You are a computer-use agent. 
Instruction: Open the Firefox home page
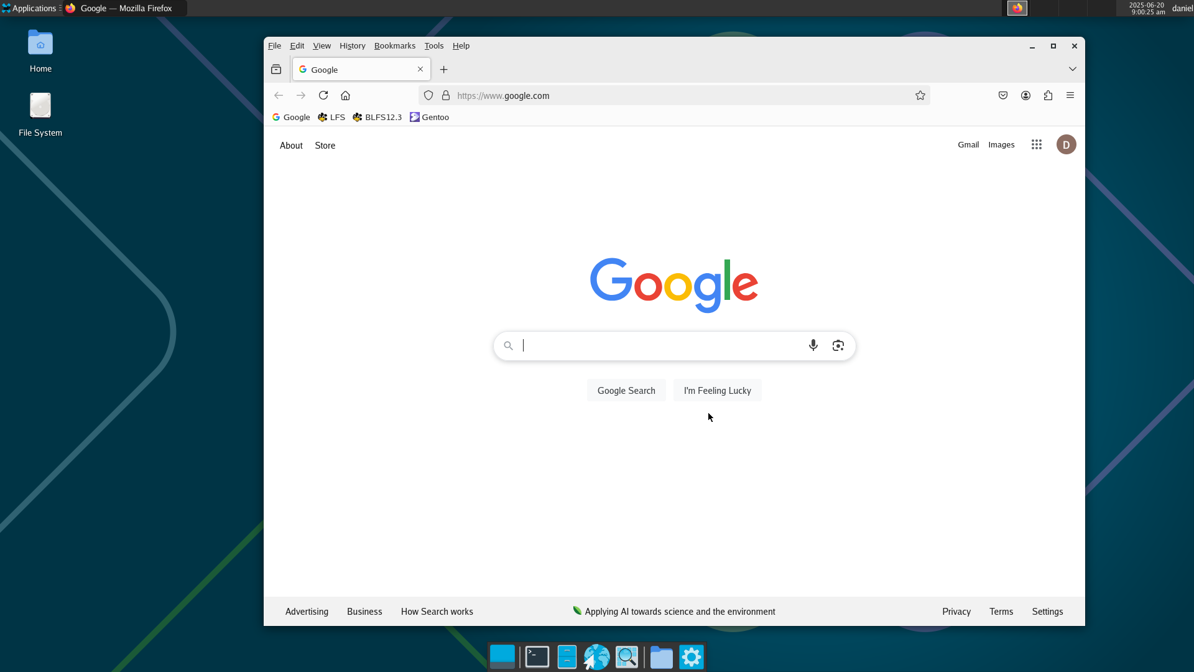point(346,95)
